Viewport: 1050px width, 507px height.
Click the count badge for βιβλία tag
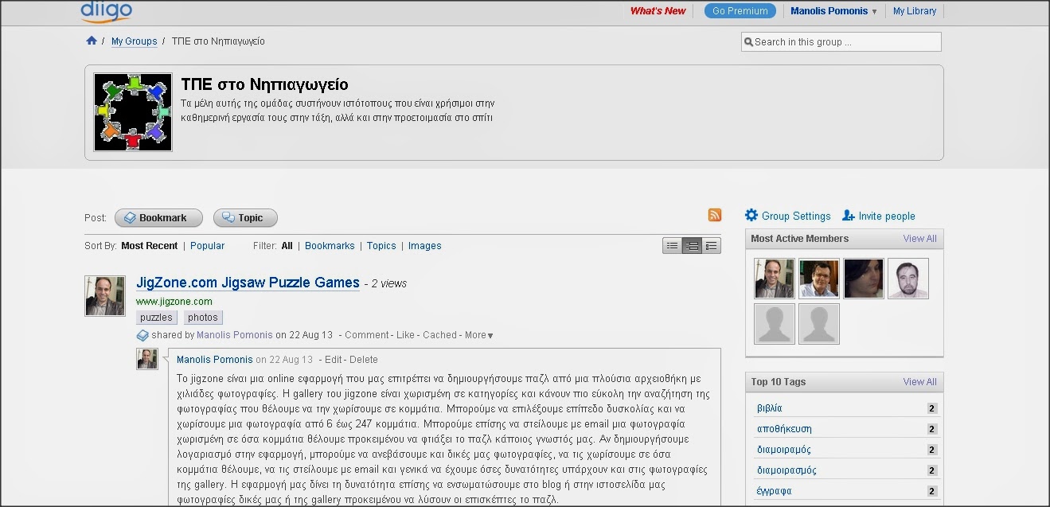tap(931, 408)
